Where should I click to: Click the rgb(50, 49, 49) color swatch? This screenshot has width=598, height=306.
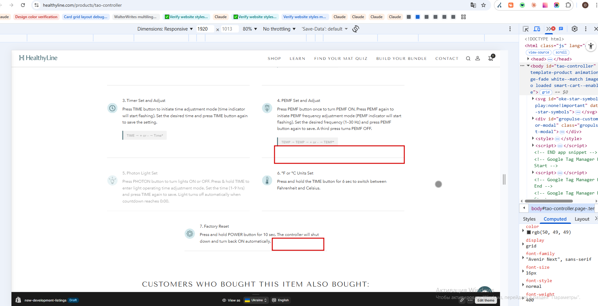(x=529, y=232)
